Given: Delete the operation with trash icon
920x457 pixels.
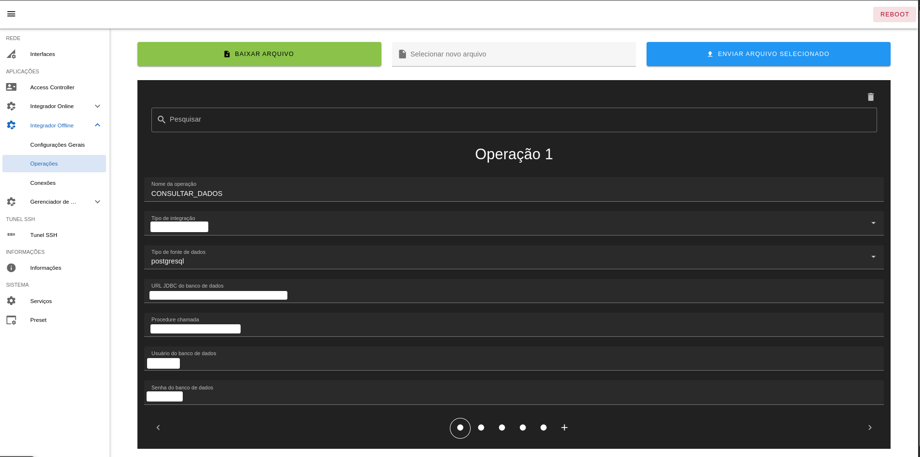Looking at the screenshot, I should (871, 97).
